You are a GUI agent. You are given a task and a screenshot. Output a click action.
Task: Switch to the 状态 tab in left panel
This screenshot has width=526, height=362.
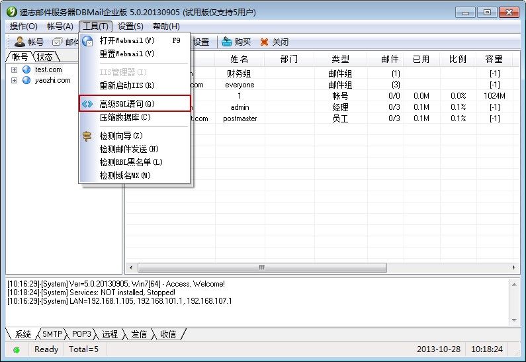point(46,57)
